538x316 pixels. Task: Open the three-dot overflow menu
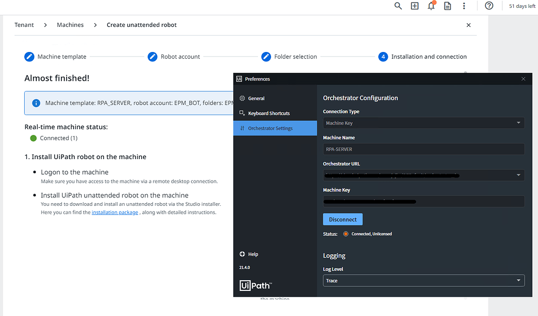(464, 6)
